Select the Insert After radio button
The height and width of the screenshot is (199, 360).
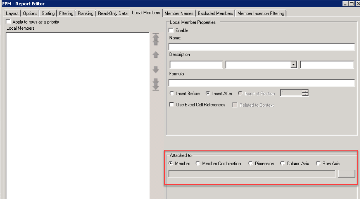click(208, 93)
